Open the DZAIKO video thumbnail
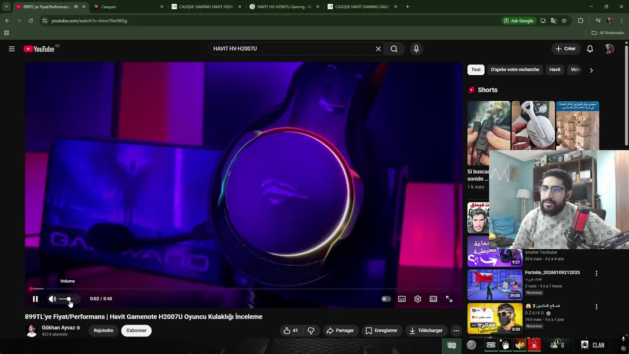The image size is (629, 354). pos(495,318)
